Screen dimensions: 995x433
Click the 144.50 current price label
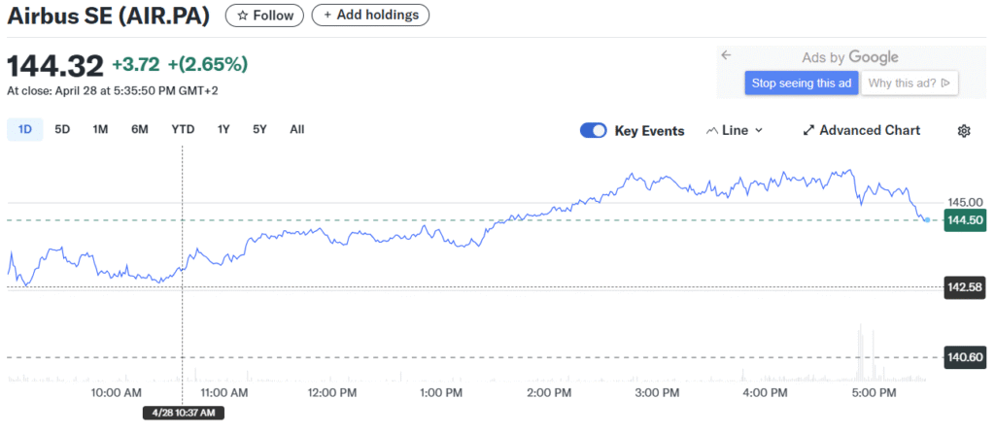click(x=965, y=220)
